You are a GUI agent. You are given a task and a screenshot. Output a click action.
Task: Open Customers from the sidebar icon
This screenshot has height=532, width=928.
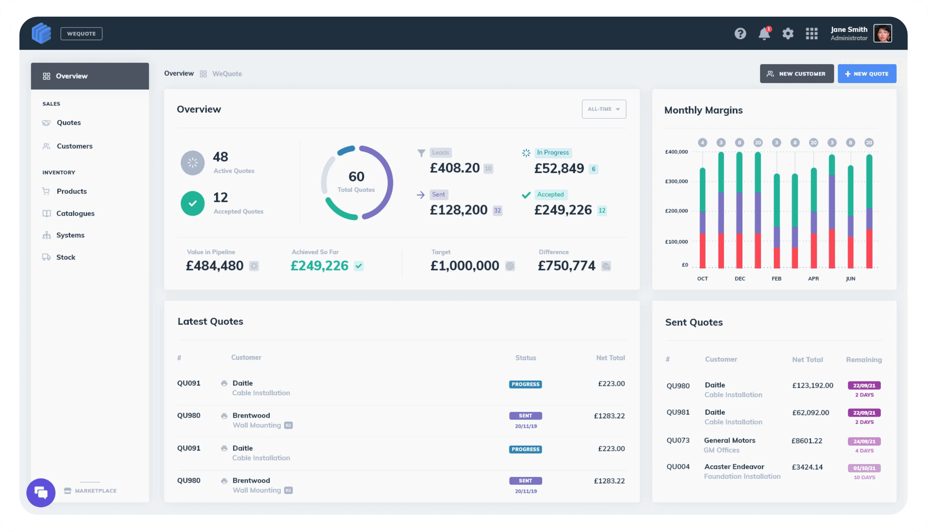coord(47,146)
